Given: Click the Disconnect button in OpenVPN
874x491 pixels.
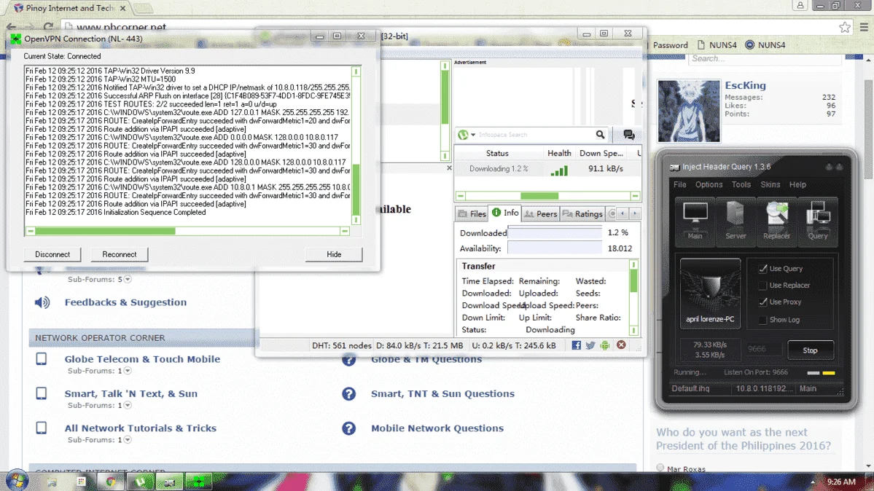Looking at the screenshot, I should (52, 254).
